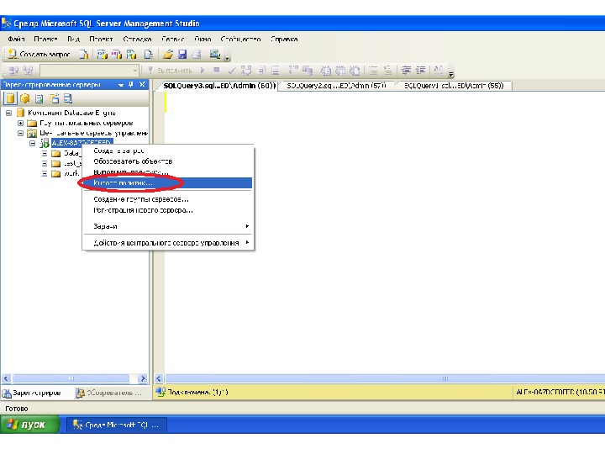Open the 'Справка' menu
This screenshot has height=454, width=605.
pyautogui.click(x=284, y=39)
